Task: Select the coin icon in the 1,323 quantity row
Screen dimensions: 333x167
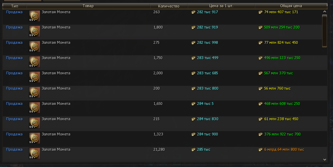Action: point(35,138)
